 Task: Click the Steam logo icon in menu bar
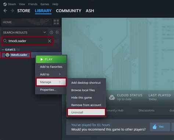pyautogui.click(x=5, y=4)
